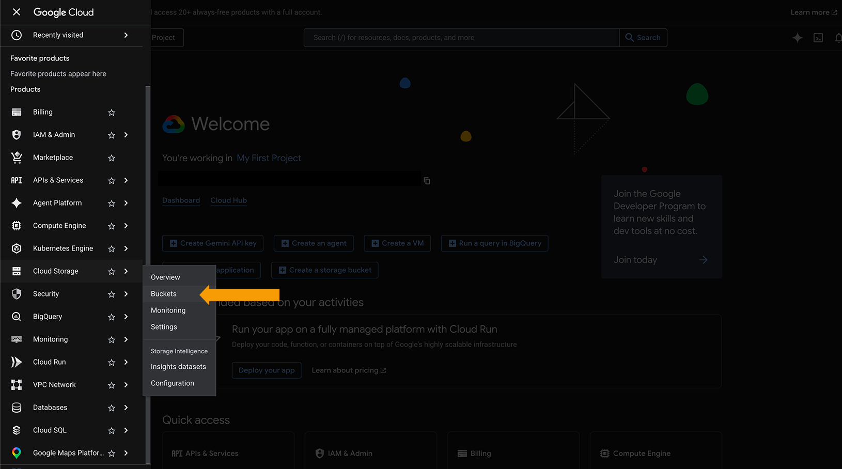This screenshot has width=842, height=469.
Task: Expand IAM & Admin submenu chevron
Action: point(126,135)
